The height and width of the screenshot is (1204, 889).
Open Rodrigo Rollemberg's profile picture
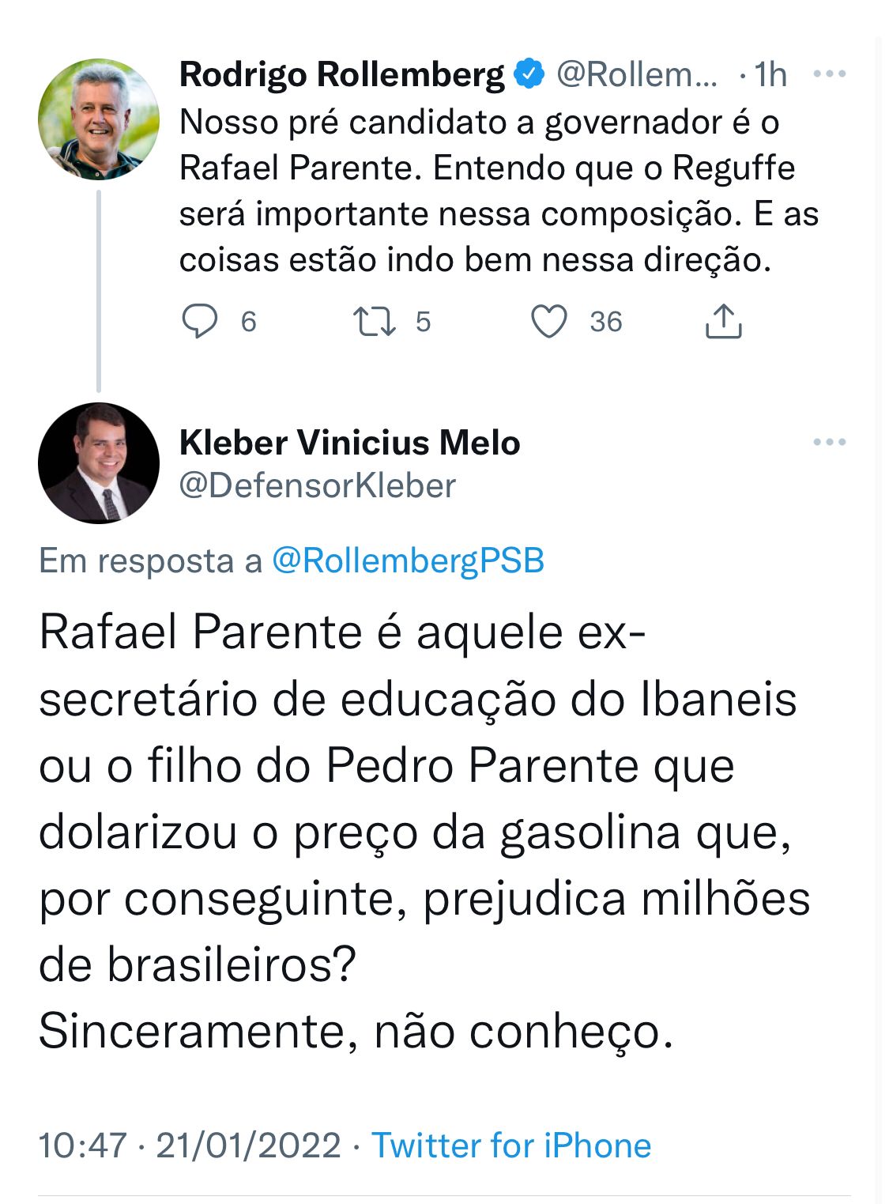pyautogui.click(x=99, y=119)
